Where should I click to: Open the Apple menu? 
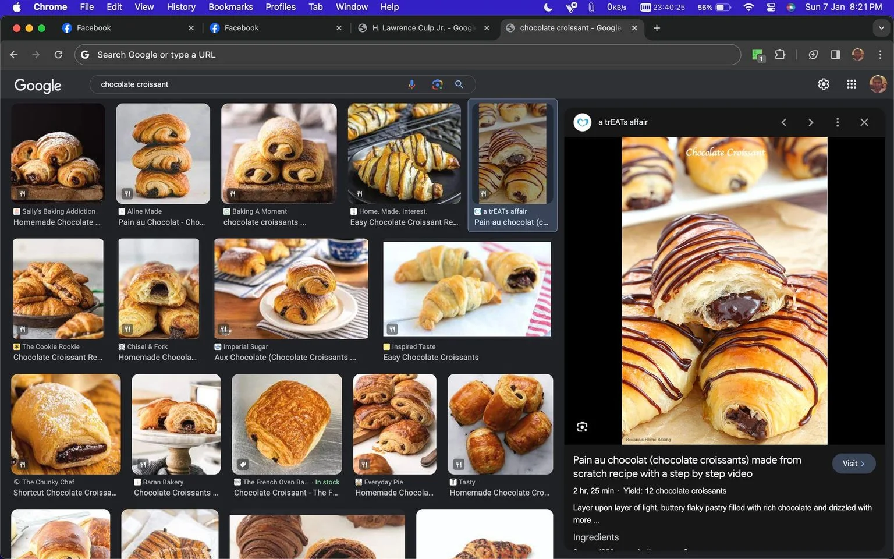[16, 7]
